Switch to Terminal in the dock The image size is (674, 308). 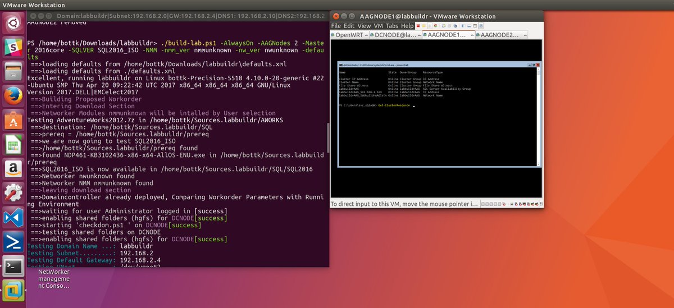click(13, 266)
